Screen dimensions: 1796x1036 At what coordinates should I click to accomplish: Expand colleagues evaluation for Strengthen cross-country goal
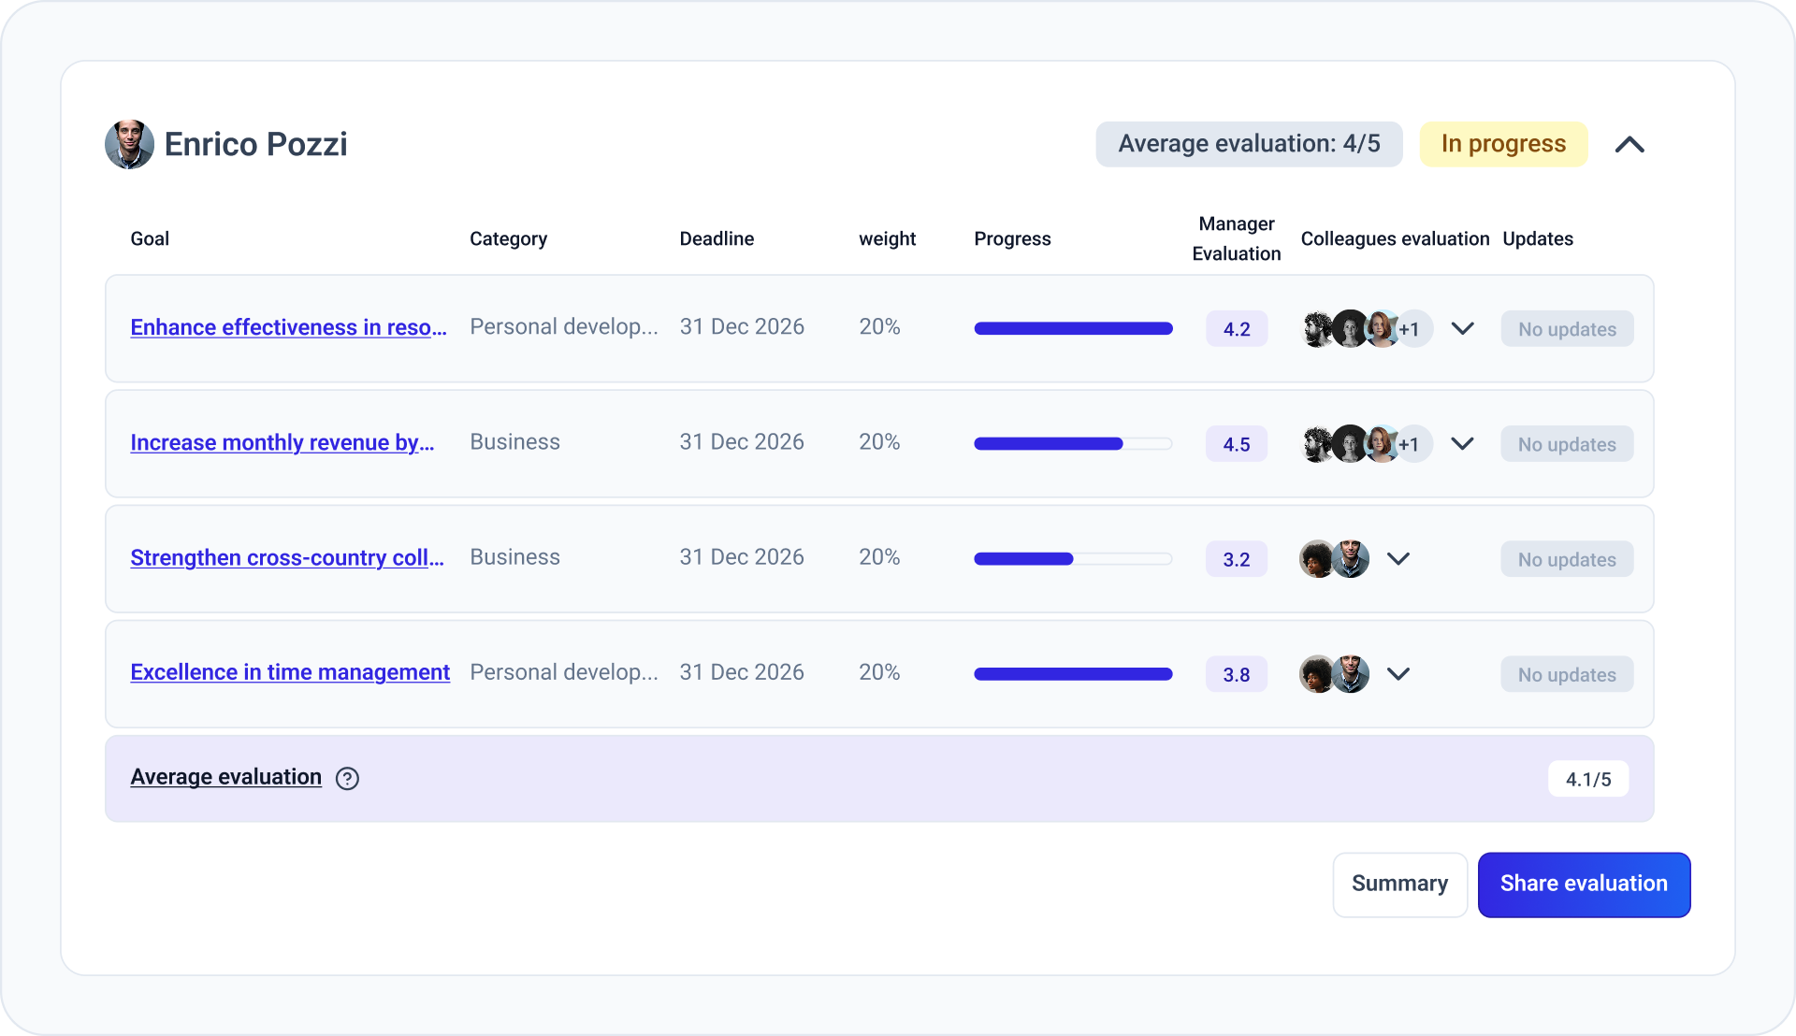(x=1398, y=558)
